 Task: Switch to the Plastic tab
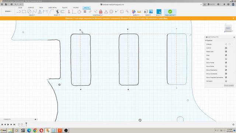(65, 7)
